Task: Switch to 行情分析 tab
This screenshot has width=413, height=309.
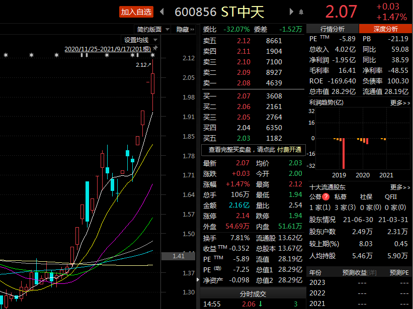Action: [332, 29]
